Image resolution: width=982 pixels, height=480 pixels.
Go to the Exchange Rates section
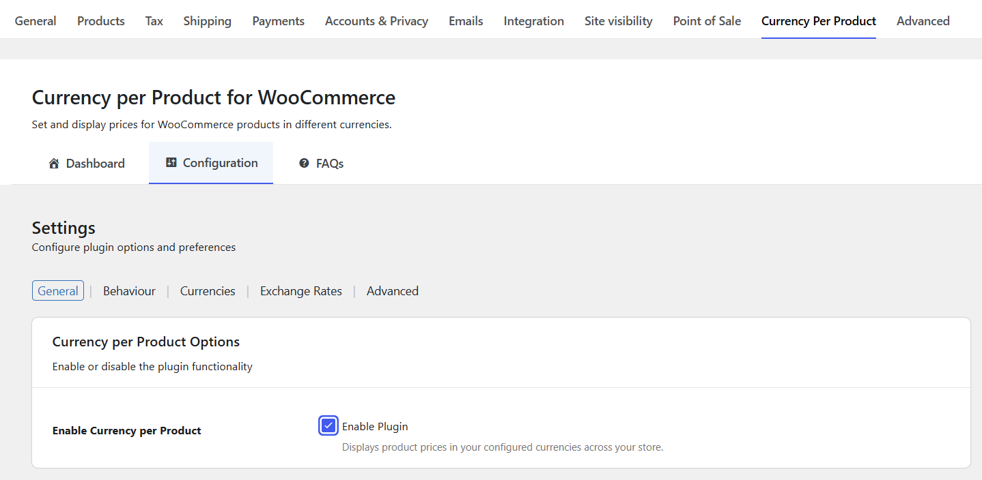click(301, 291)
